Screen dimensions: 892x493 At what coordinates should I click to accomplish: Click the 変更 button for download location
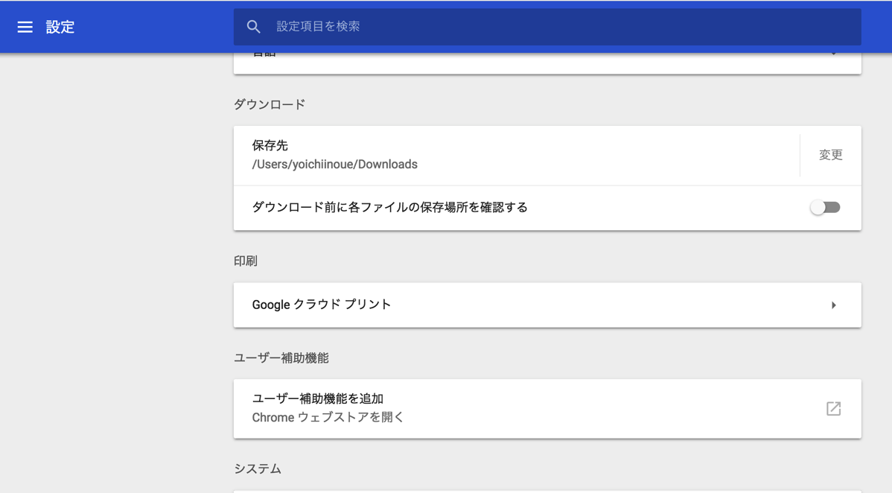coord(830,155)
